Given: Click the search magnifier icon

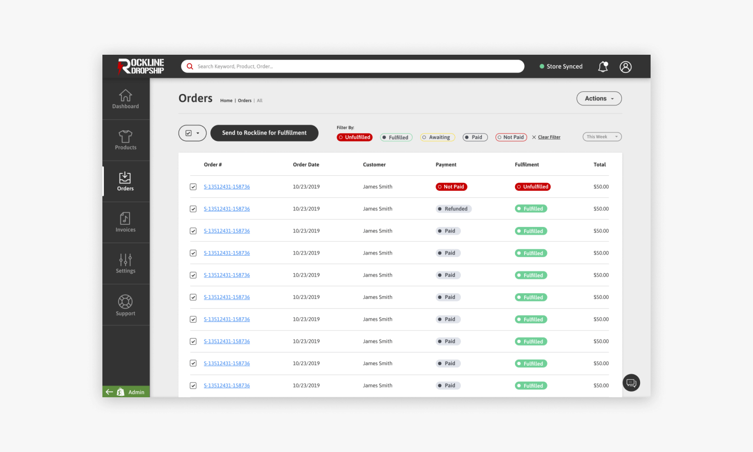Looking at the screenshot, I should coord(190,66).
